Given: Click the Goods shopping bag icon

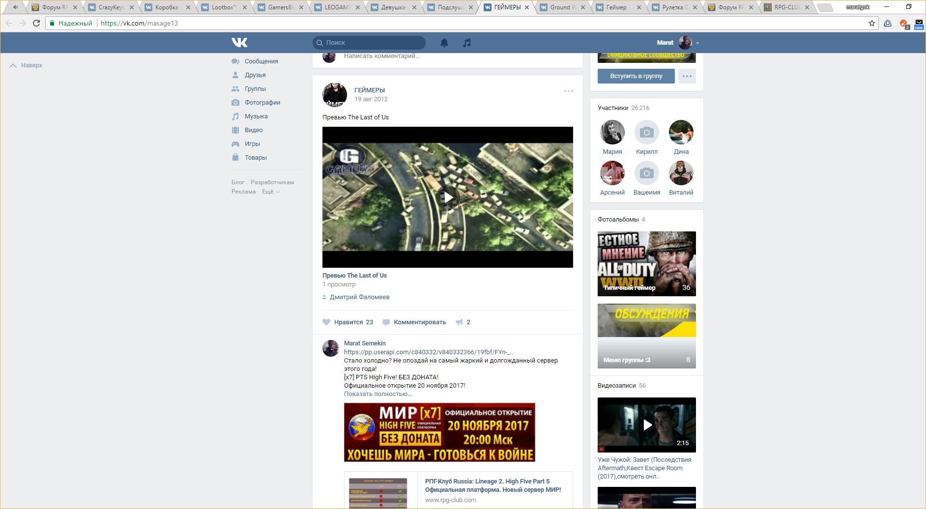Looking at the screenshot, I should pyautogui.click(x=235, y=158).
